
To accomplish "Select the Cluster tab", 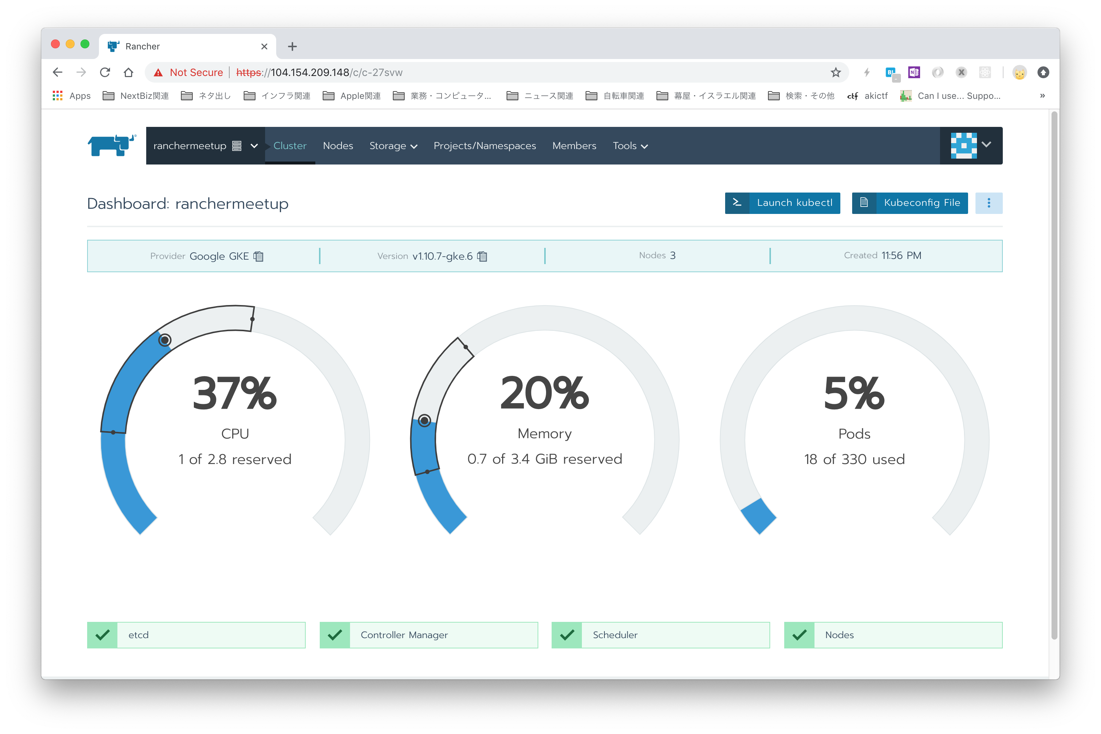I will point(290,146).
